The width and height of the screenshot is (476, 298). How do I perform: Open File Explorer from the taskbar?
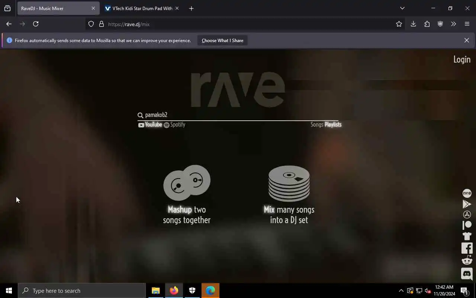coord(156,291)
